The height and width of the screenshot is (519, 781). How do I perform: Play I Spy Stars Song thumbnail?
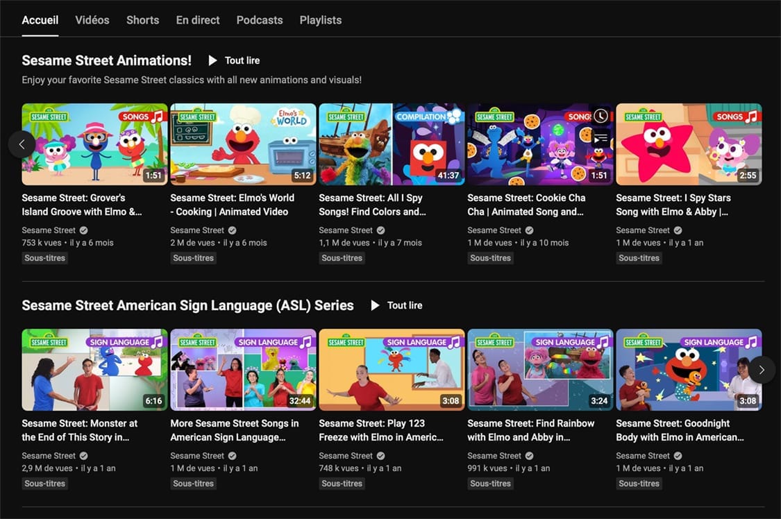tap(689, 144)
